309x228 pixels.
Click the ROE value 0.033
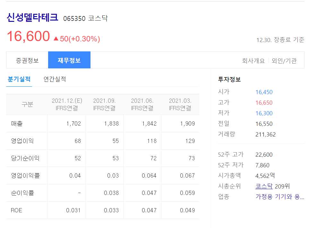[111, 210]
